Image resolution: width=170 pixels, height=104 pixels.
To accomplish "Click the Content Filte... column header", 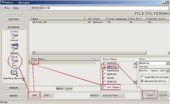I will point(158,19).
